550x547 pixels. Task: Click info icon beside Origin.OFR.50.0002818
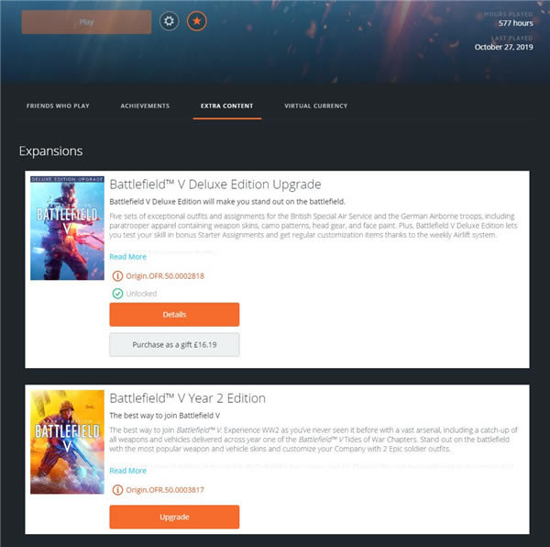point(117,276)
